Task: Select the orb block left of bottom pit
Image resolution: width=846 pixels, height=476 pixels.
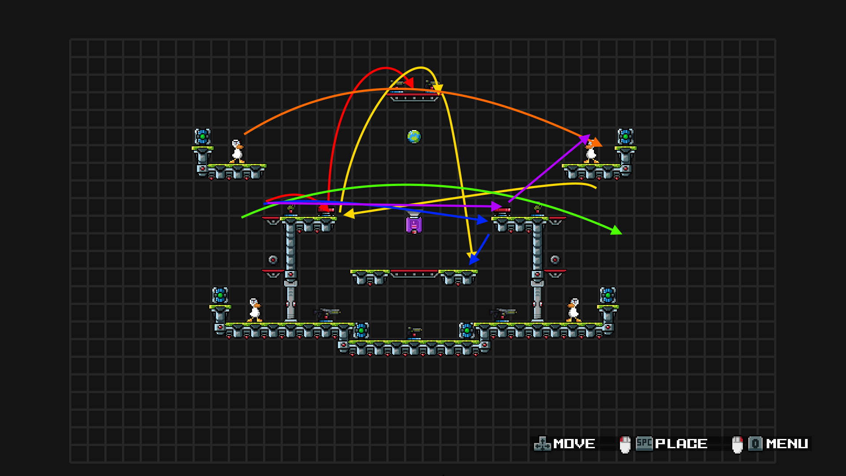Action: (x=361, y=330)
